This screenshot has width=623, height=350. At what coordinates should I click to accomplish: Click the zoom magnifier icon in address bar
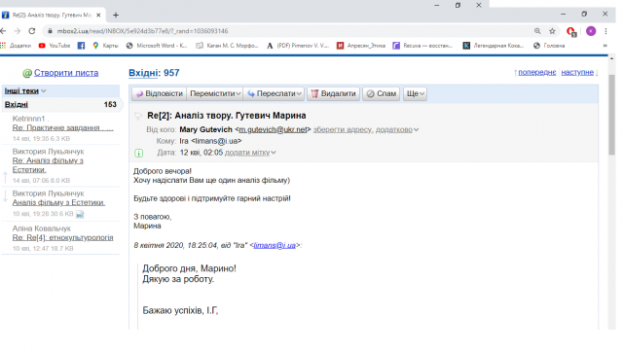537,31
